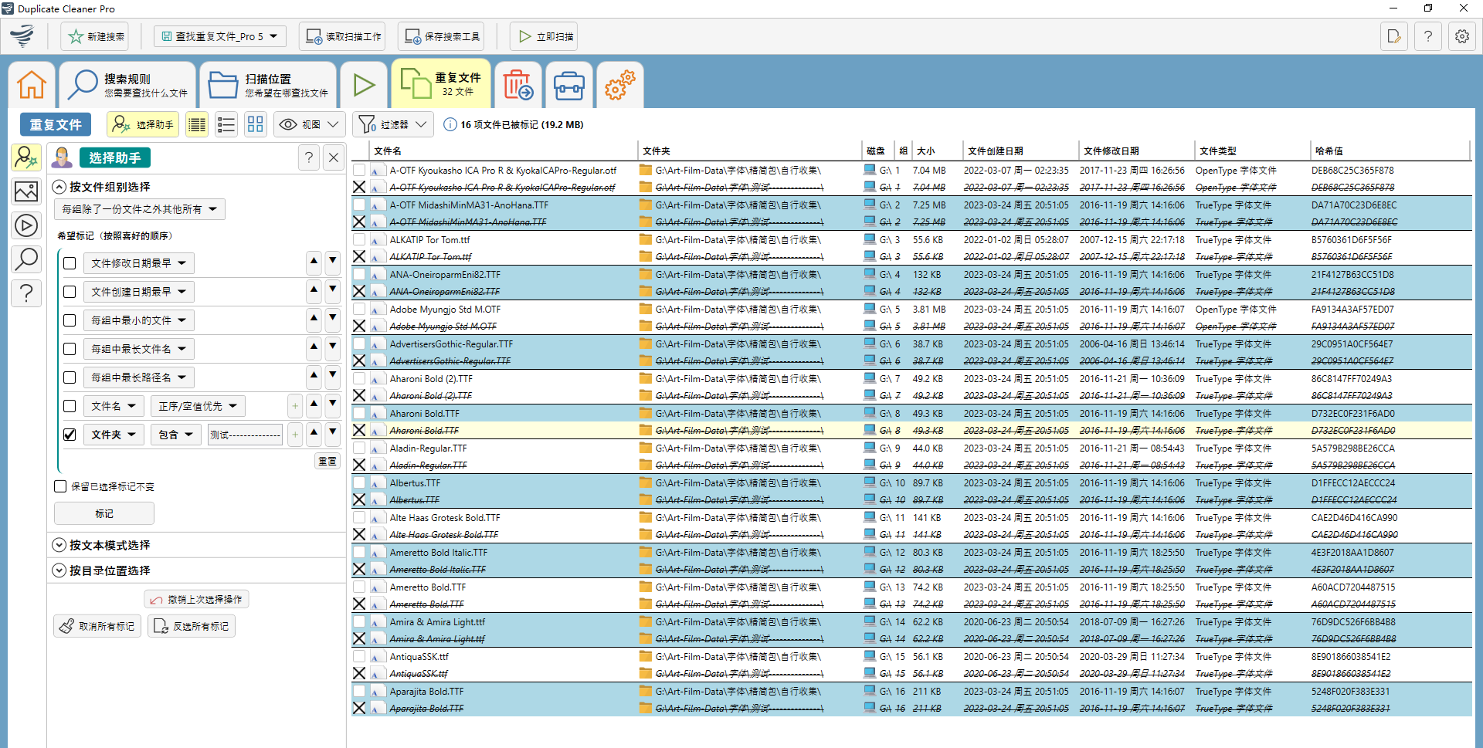
Task: Switch to the 重复文件 32 文件 tab
Action: tap(441, 83)
